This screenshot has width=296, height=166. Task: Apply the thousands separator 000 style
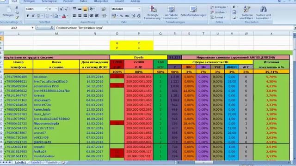pyautogui.click(x=127, y=16)
